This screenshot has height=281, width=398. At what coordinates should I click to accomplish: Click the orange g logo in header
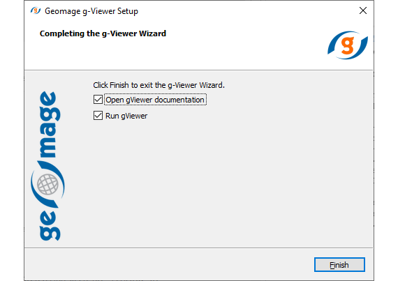point(348,45)
